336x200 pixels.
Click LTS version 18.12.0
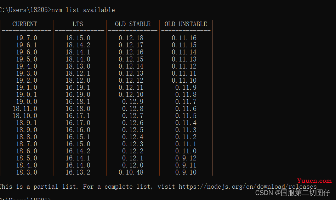tap(78, 81)
